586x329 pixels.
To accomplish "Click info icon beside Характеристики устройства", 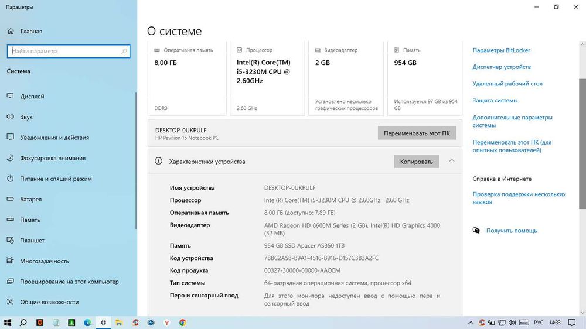I will [158, 161].
